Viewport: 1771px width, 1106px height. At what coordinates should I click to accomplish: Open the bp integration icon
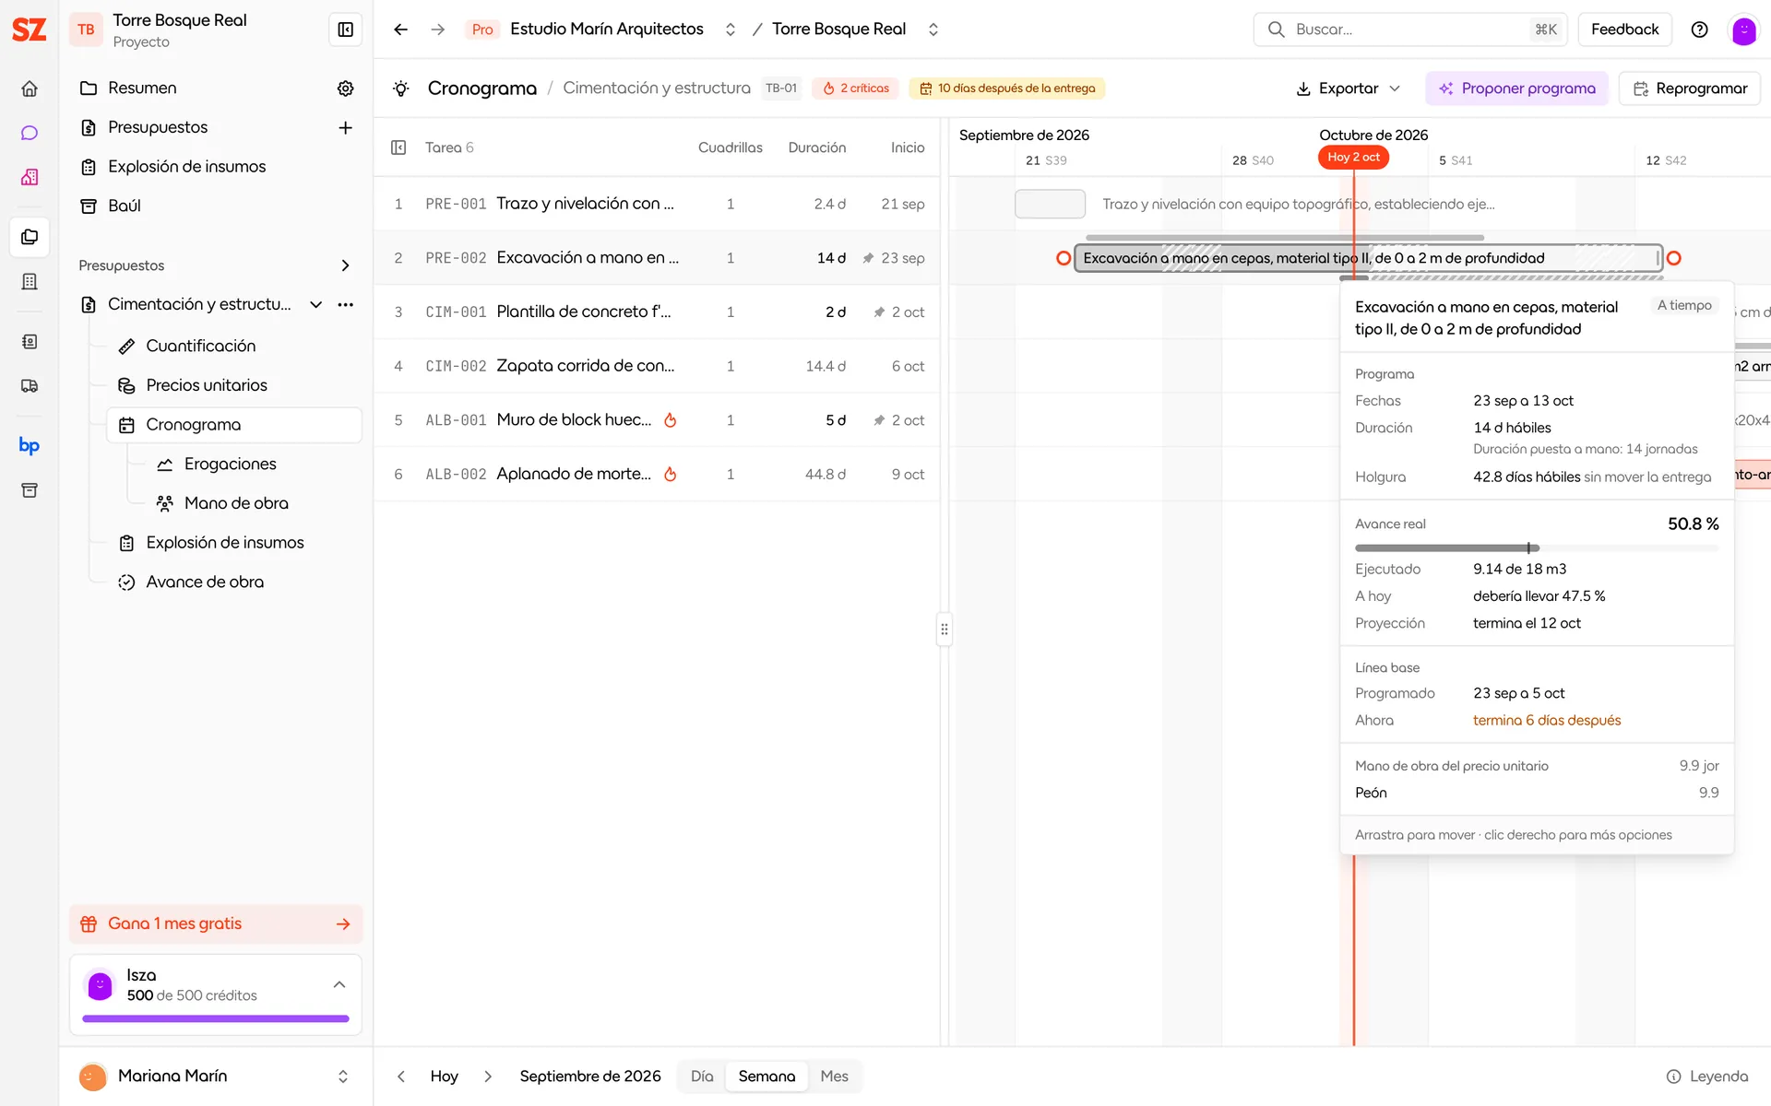click(30, 446)
